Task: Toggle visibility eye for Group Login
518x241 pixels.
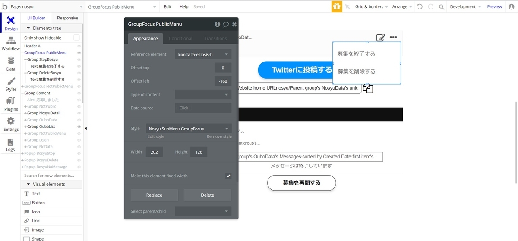Action: (x=79, y=140)
